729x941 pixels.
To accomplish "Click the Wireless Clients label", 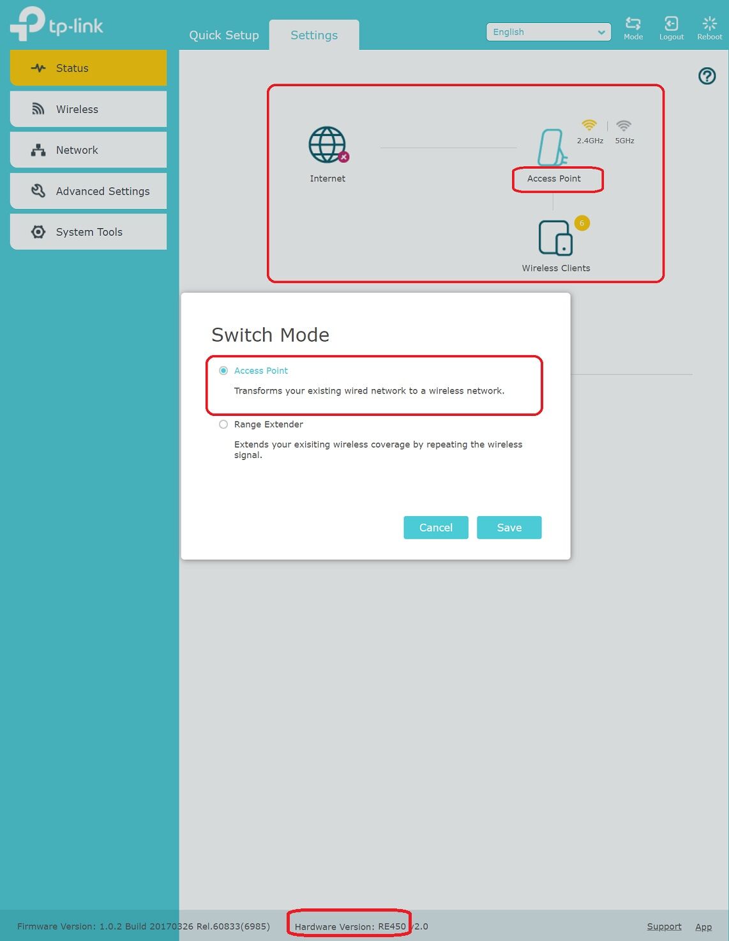I will [x=556, y=268].
